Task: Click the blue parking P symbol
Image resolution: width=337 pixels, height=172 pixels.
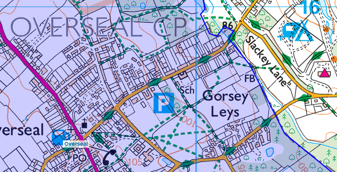Action: pos(163,103)
